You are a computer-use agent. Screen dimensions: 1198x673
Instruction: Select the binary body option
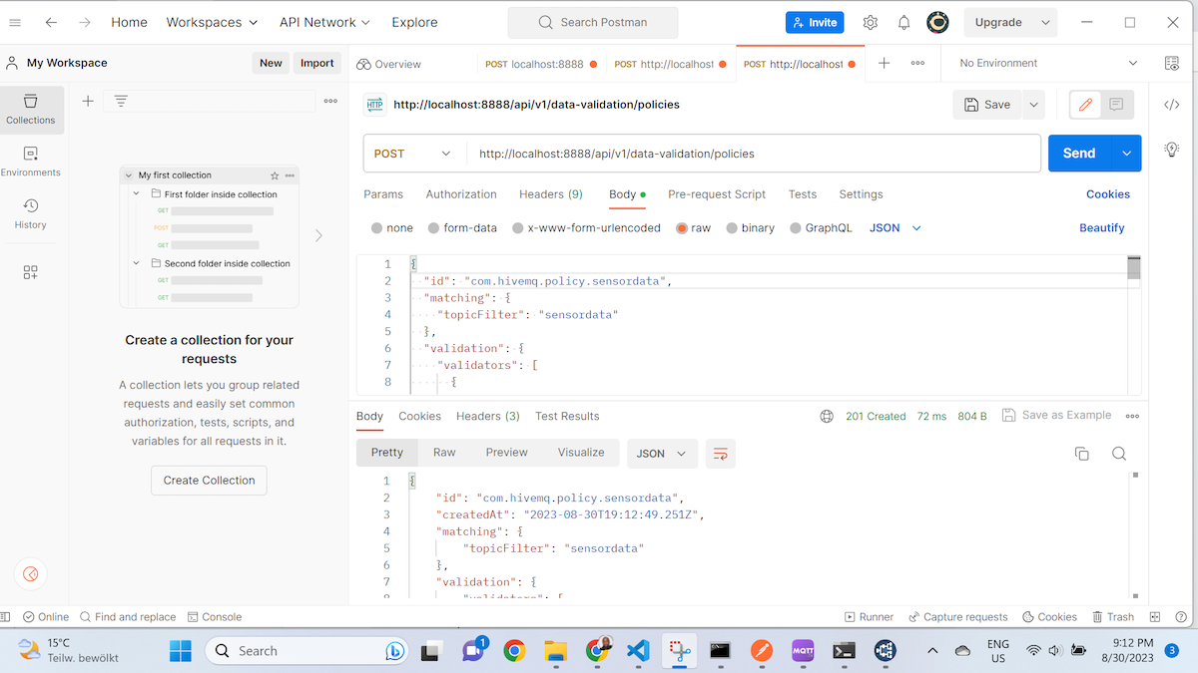tap(750, 228)
